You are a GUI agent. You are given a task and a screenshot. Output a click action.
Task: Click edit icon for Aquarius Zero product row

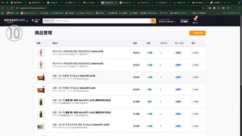click(196, 126)
